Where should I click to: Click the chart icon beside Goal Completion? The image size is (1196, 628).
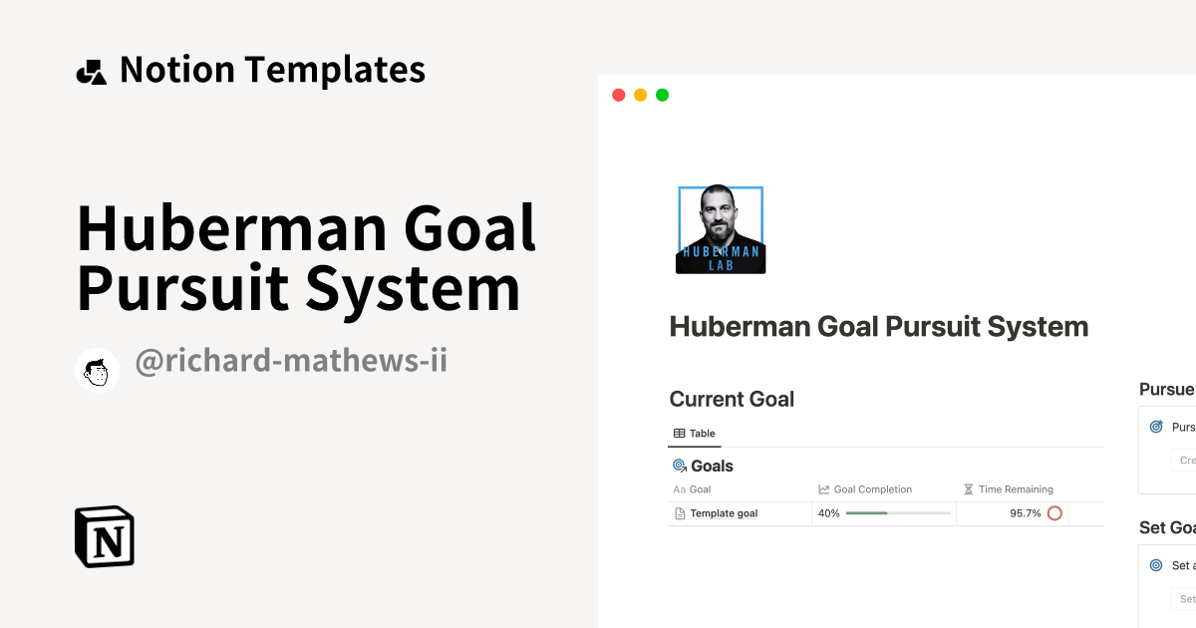click(x=822, y=489)
